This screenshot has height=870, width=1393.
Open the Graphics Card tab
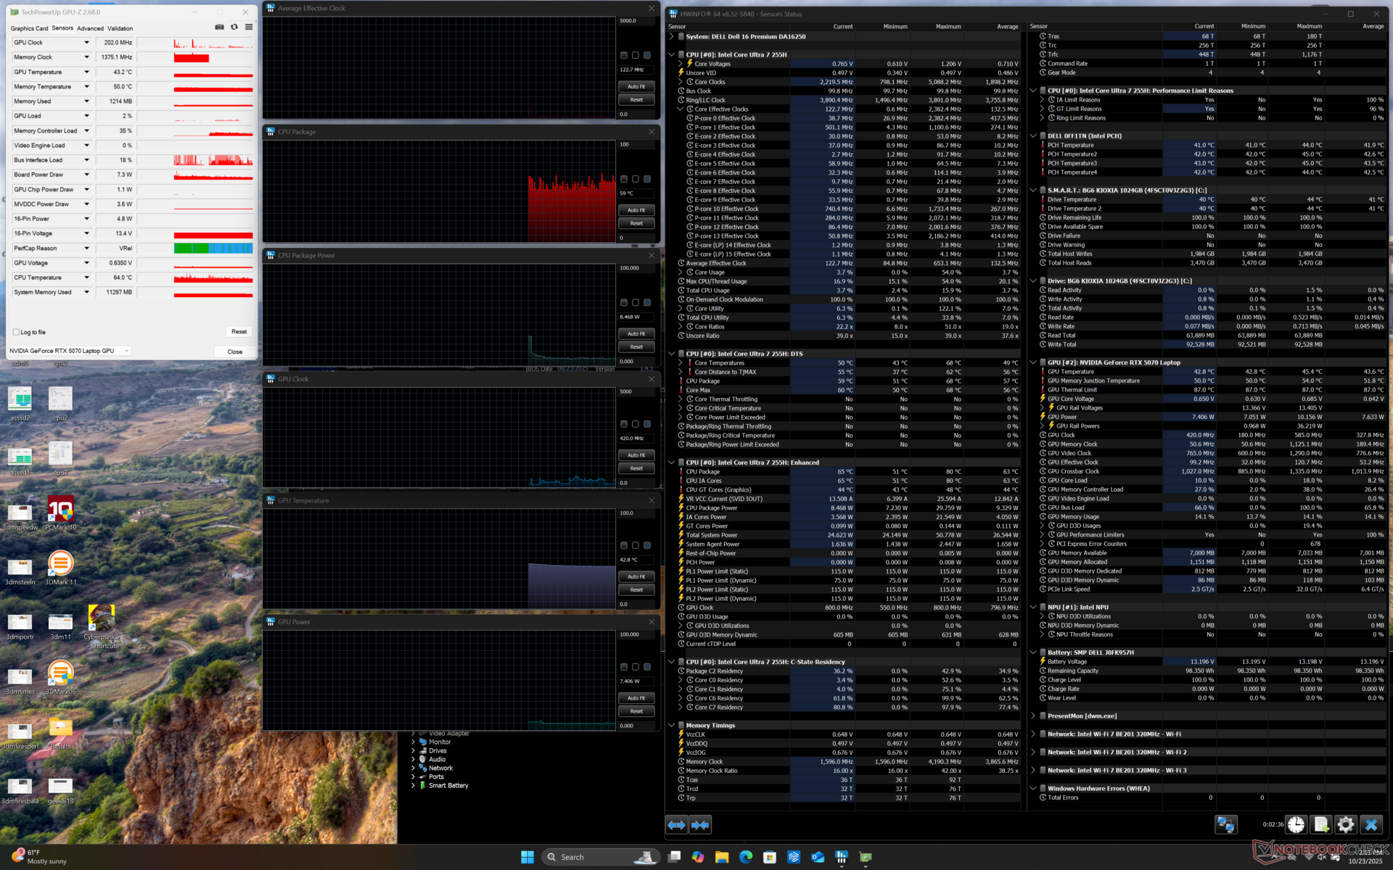point(29,28)
